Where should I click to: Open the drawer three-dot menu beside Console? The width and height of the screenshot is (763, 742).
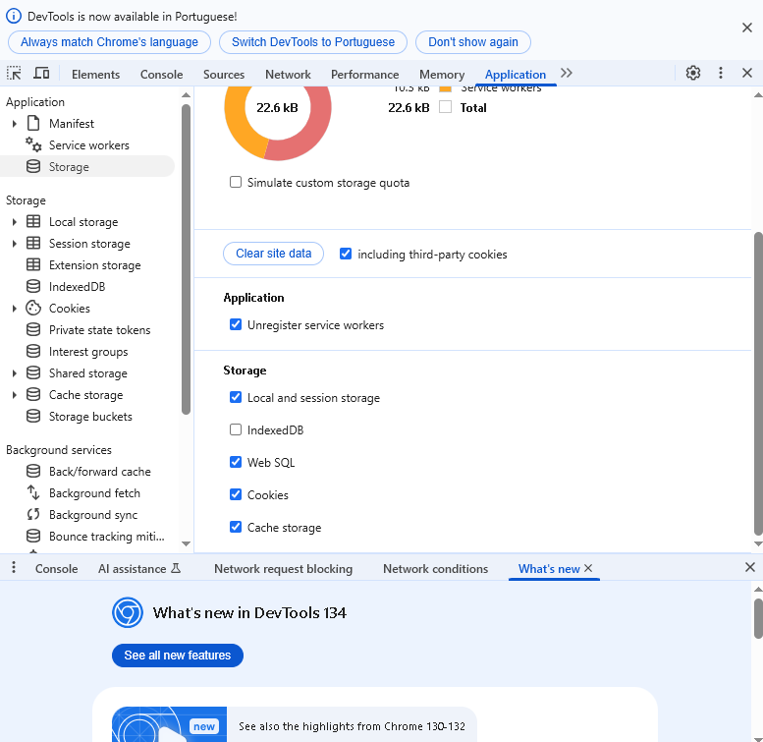(x=14, y=567)
